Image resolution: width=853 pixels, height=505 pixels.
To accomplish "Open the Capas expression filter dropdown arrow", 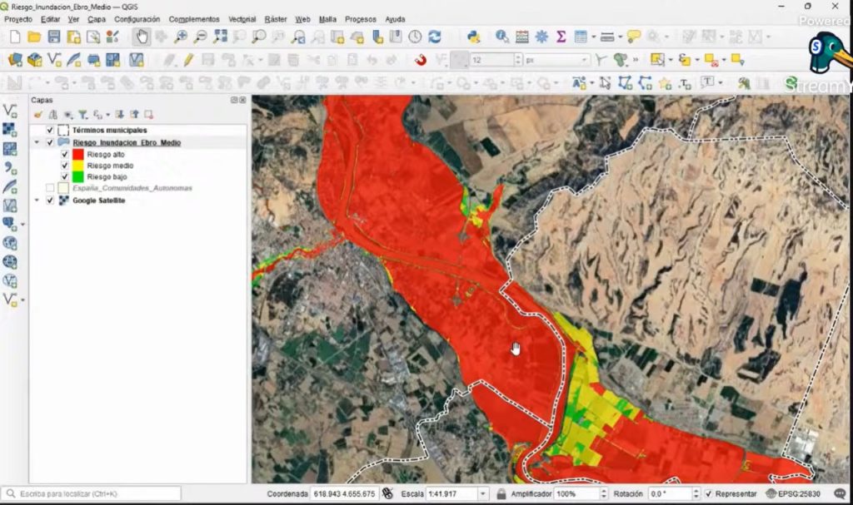I will [x=107, y=115].
